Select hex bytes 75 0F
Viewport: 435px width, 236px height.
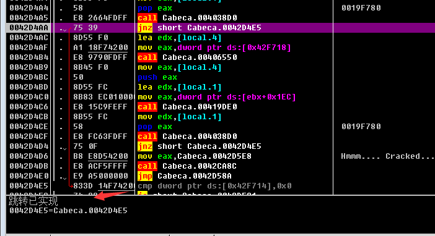coord(86,146)
